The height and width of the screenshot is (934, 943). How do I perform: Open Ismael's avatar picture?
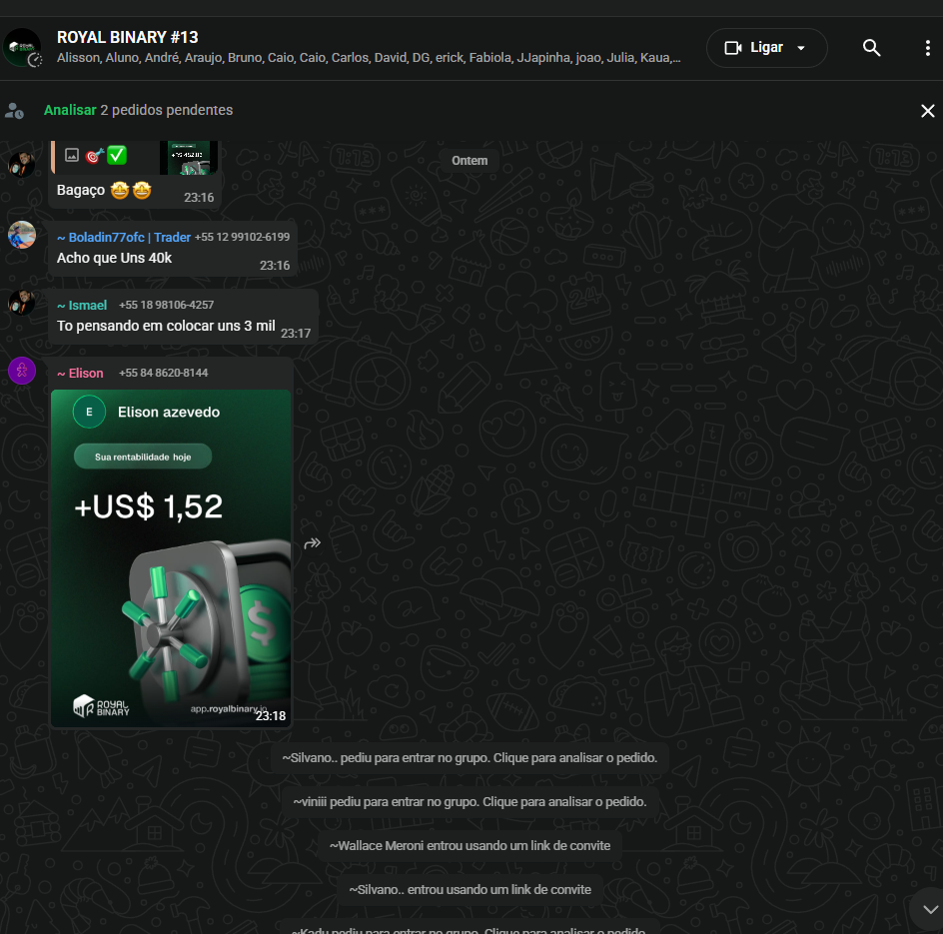point(22,303)
